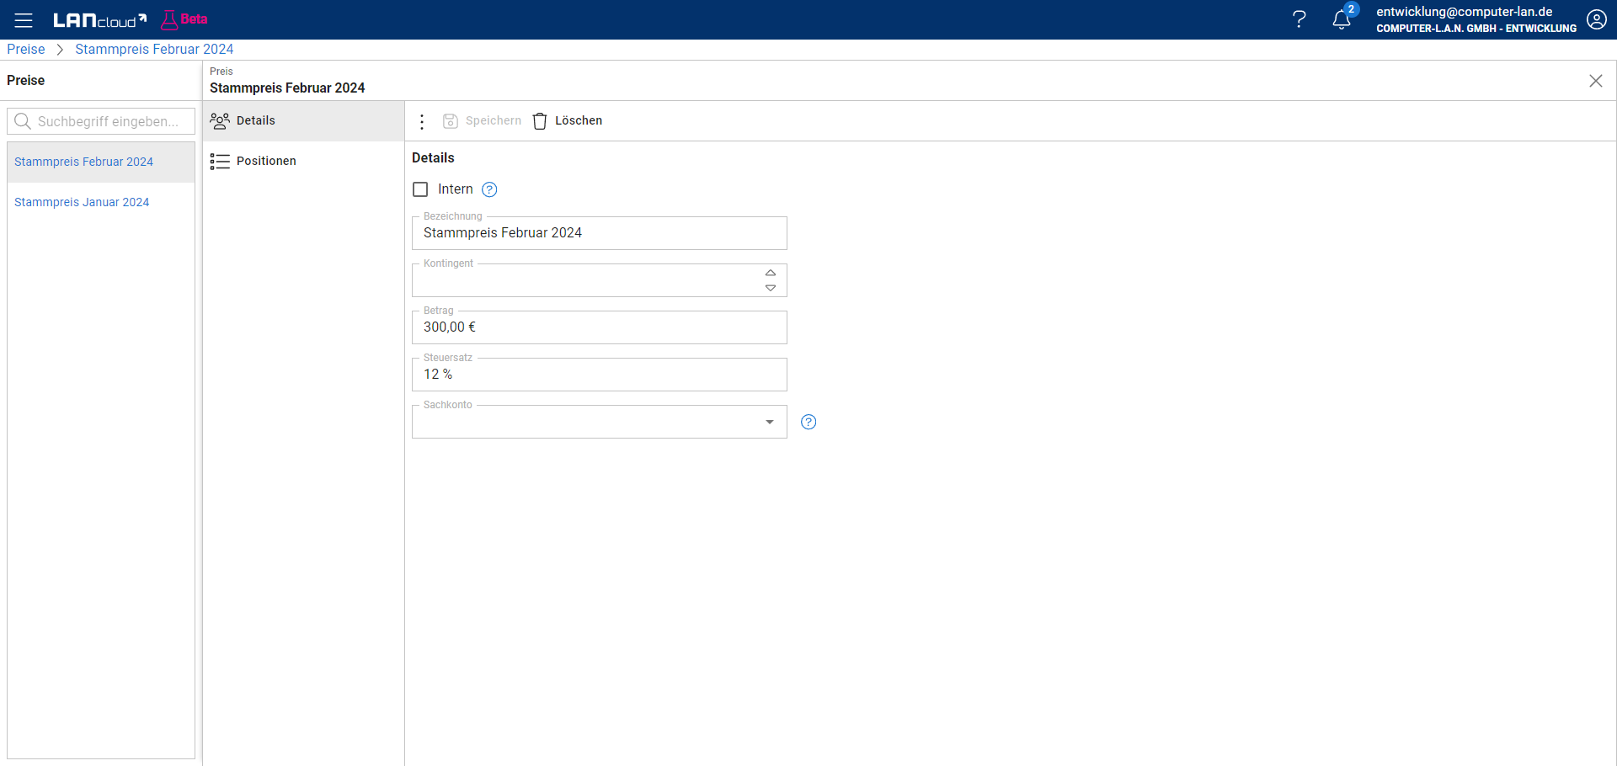Image resolution: width=1617 pixels, height=766 pixels.
Task: Decrease the Kontingent value
Action: click(771, 288)
